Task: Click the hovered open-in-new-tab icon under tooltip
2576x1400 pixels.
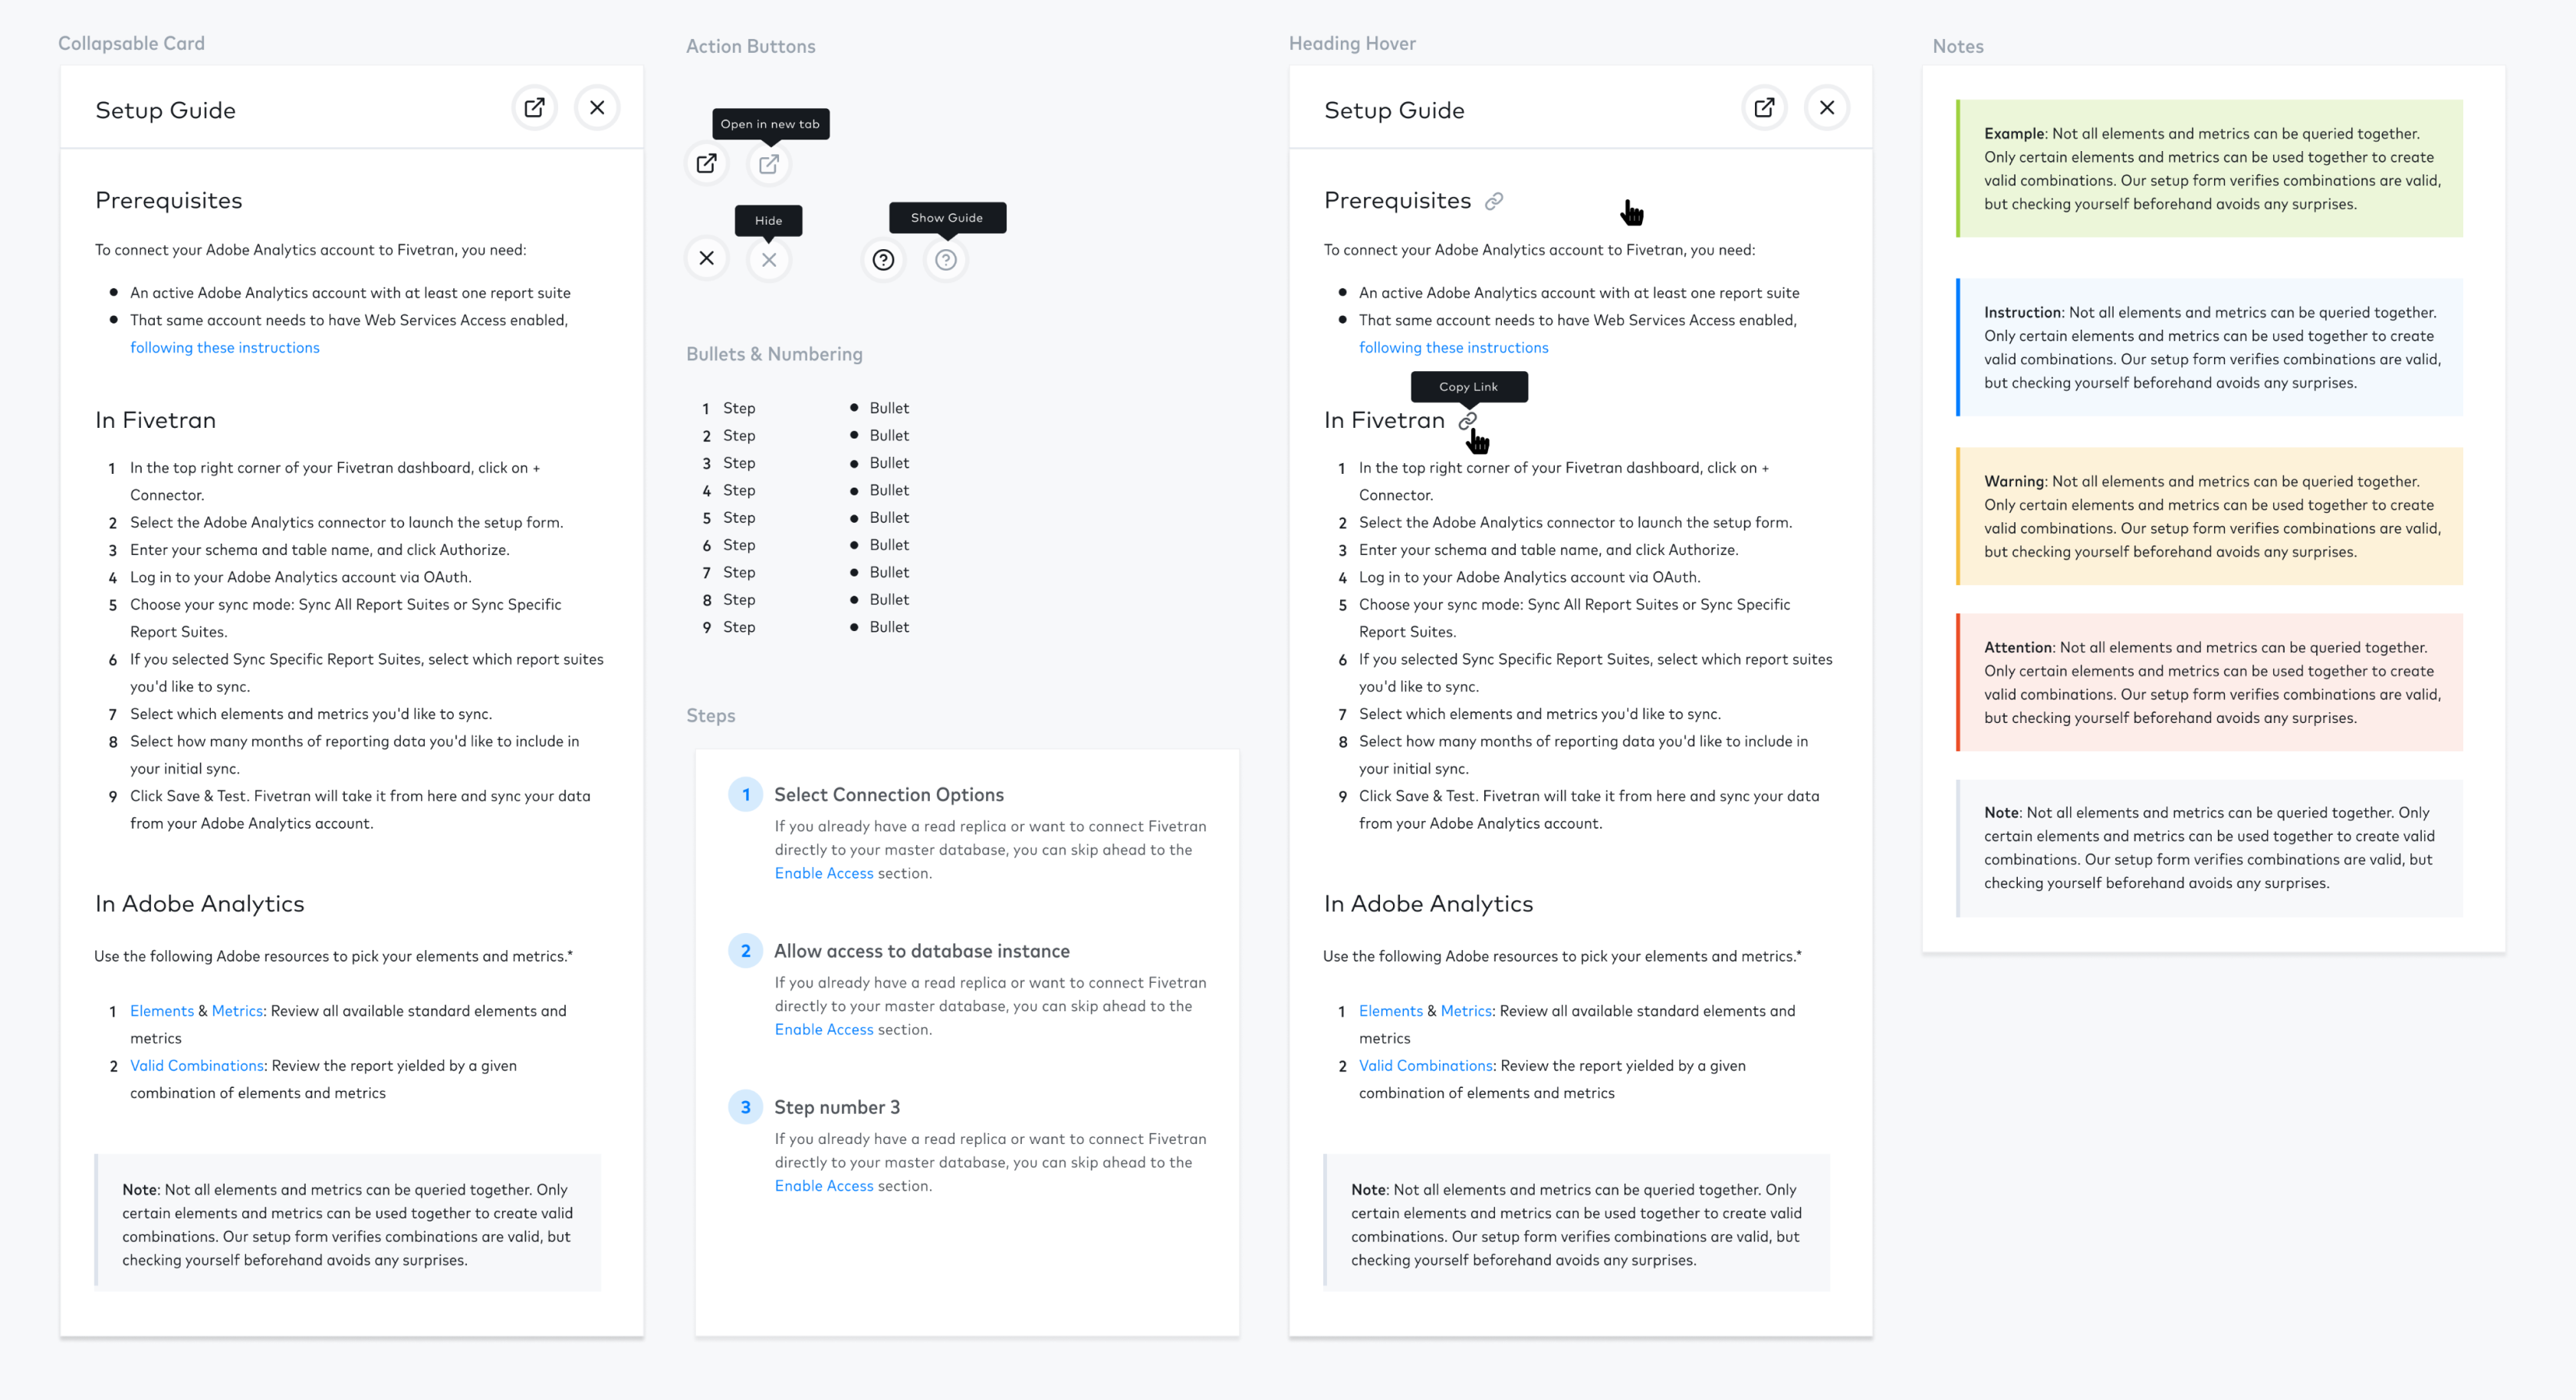Action: tap(769, 164)
